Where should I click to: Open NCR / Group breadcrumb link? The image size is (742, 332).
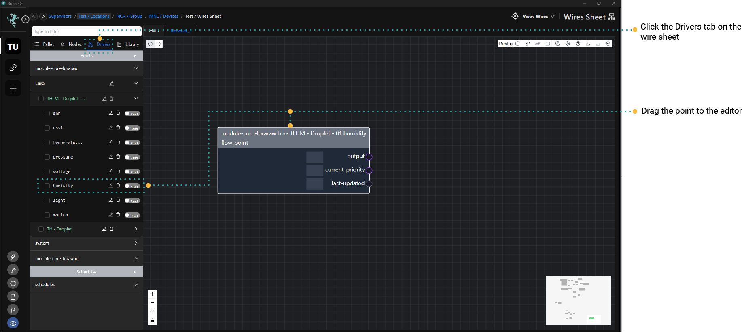129,16
